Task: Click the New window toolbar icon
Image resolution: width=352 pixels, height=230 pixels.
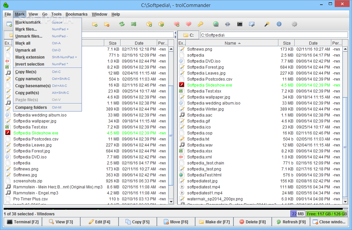Action: 9,24
